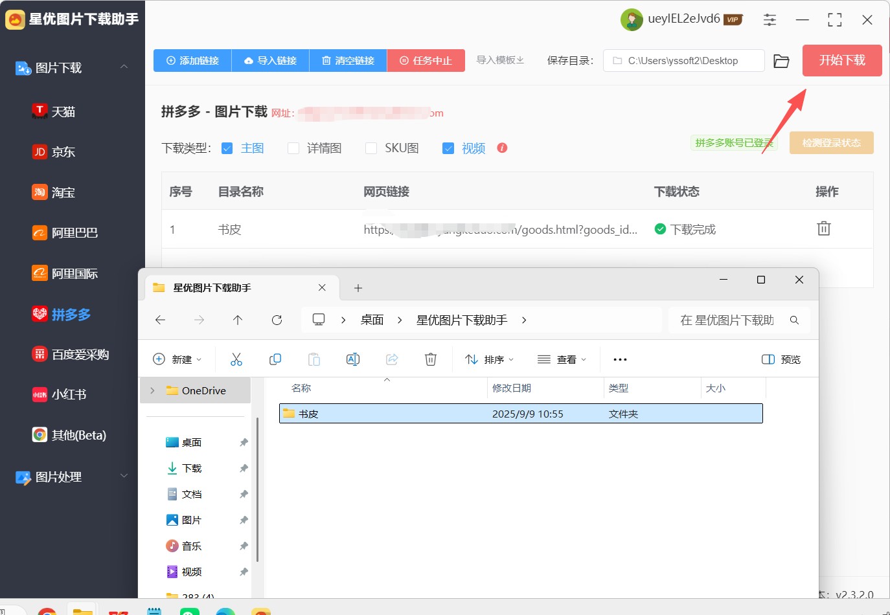The height and width of the screenshot is (615, 890).
Task: Toggle the 主图 checkbox
Action: (227, 148)
